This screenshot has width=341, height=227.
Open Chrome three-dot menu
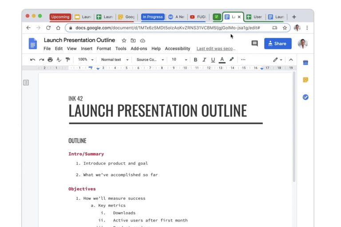307,28
